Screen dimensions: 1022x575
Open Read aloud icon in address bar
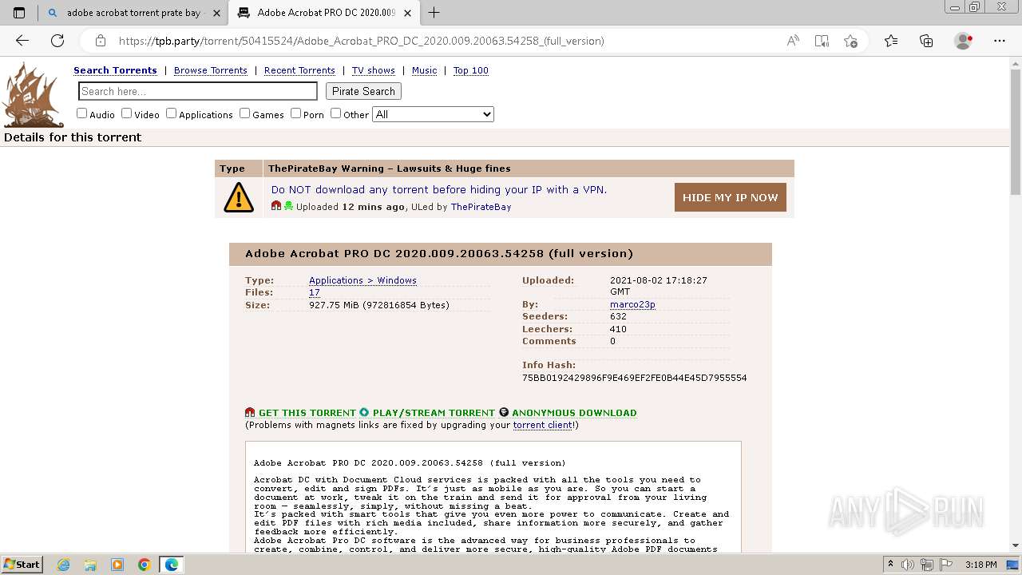(793, 41)
